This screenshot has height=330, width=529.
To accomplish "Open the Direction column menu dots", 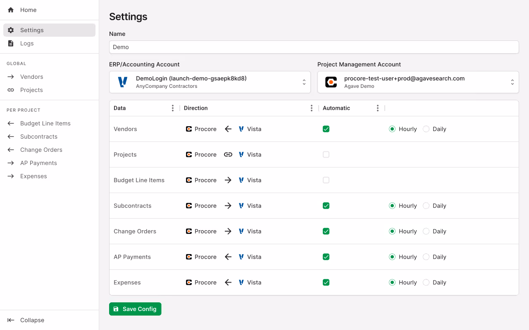I will click(x=312, y=108).
